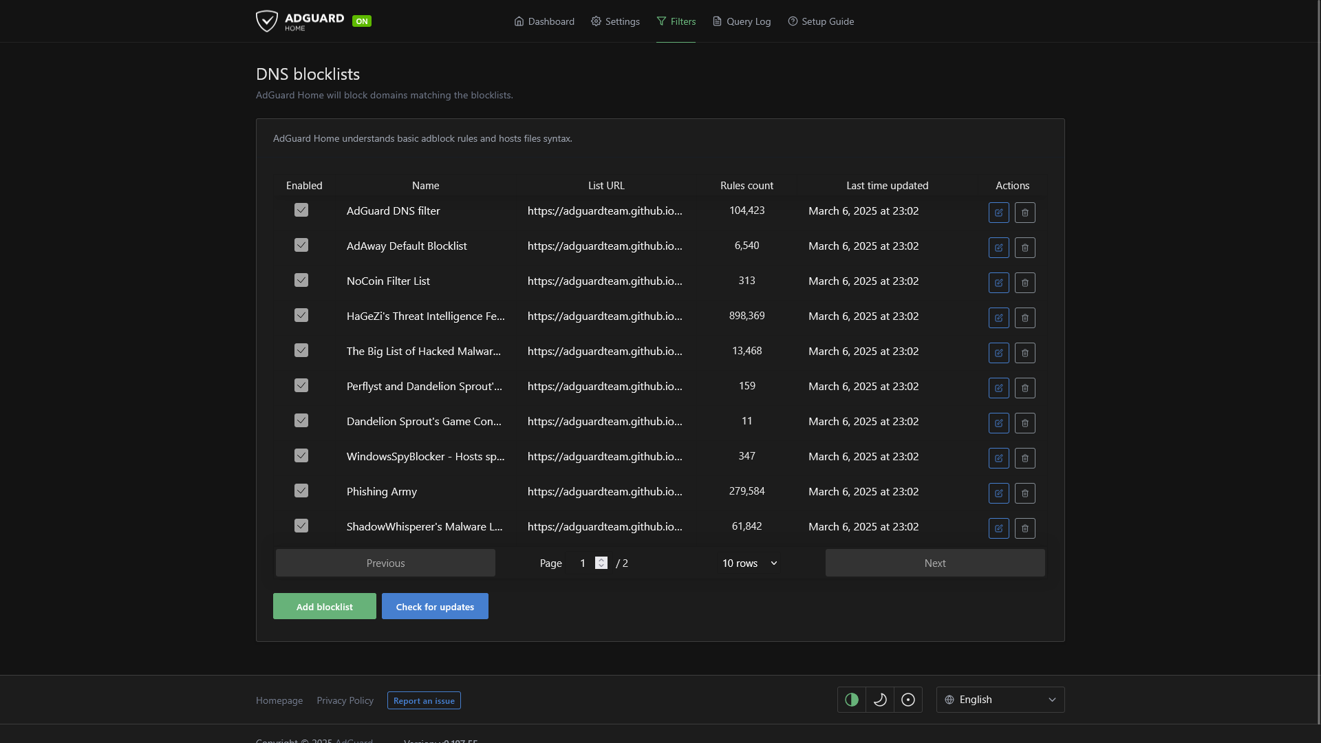Edit the Perflyst and Dandelion Sprout's entry
Screen dimensions: 1321x743
(998, 388)
